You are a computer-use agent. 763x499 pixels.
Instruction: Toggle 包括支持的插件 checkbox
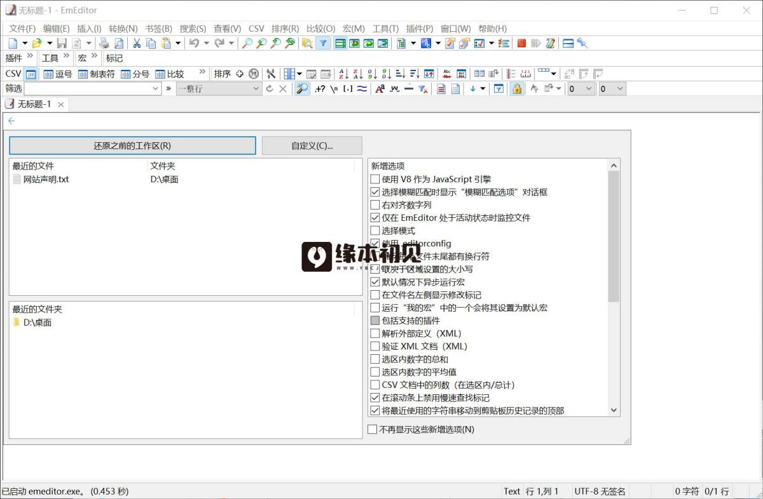tap(375, 321)
